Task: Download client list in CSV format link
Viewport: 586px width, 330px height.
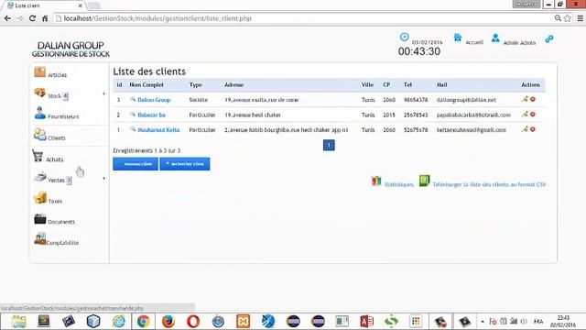Action: point(489,184)
